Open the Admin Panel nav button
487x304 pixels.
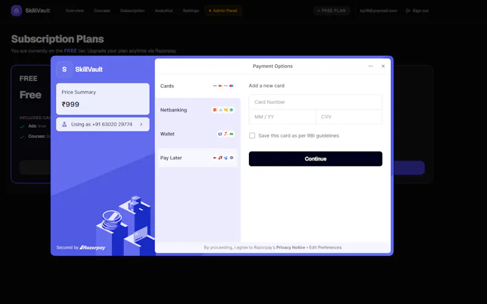click(223, 10)
